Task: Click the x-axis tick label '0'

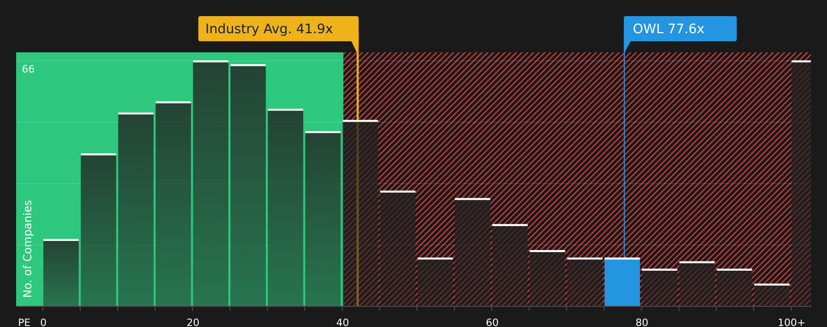Action: 43,322
